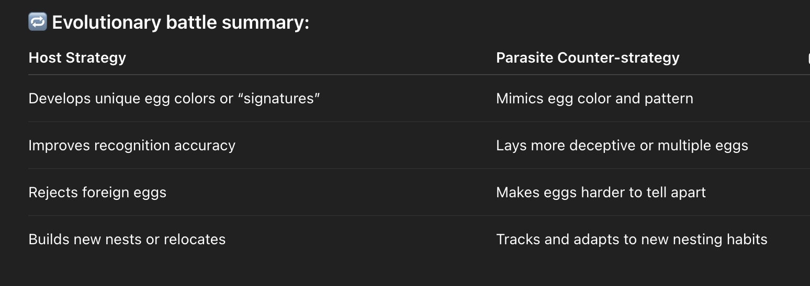Click "Develops unique egg colors" cell

pyautogui.click(x=174, y=99)
